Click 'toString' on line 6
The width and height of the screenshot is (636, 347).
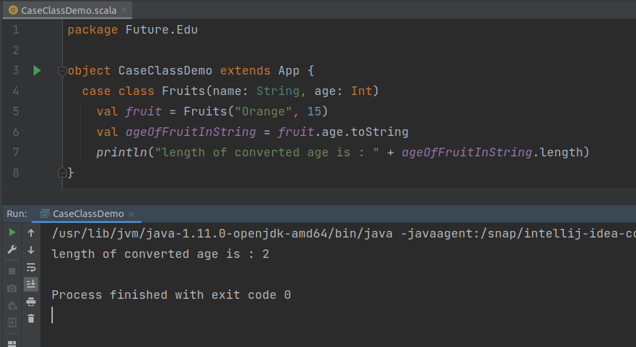tap(379, 132)
